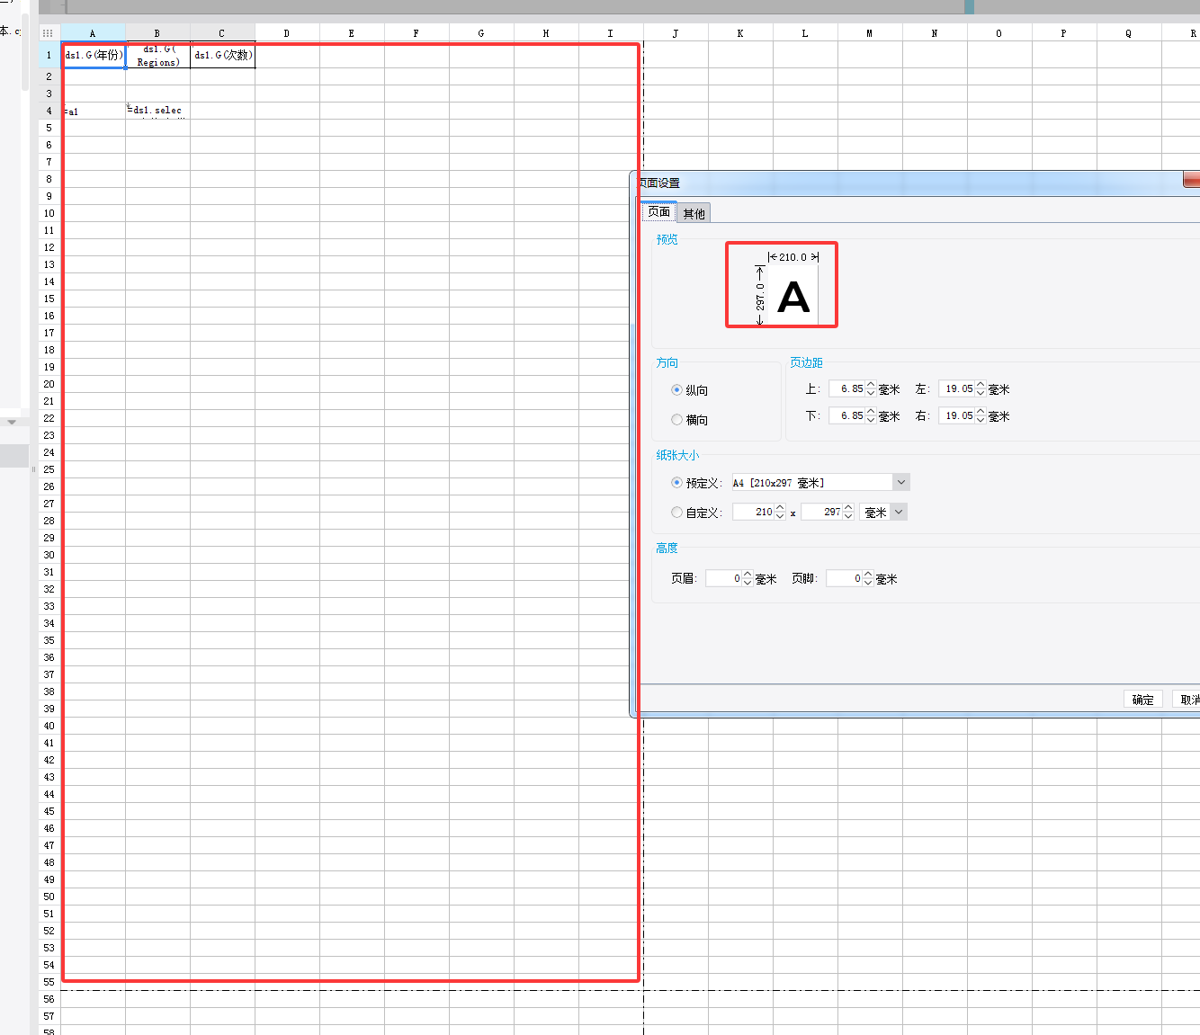This screenshot has height=1035, width=1200.
Task: Select column header D
Action: tap(287, 33)
